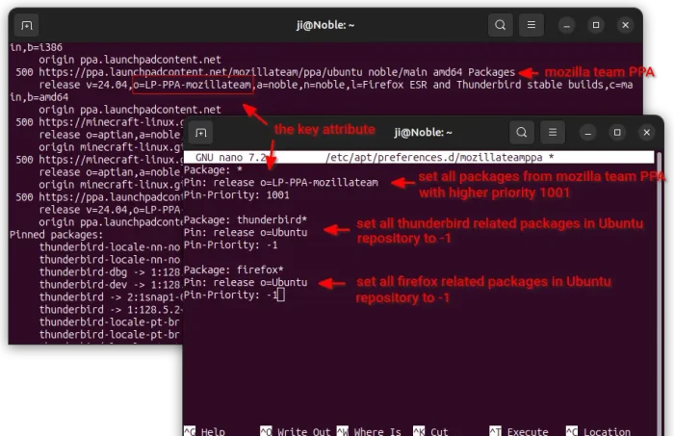The height and width of the screenshot is (436, 674).
Task: Click 'Pin: release o=LP-PPA-mozillateam' line in nano
Action: point(281,183)
